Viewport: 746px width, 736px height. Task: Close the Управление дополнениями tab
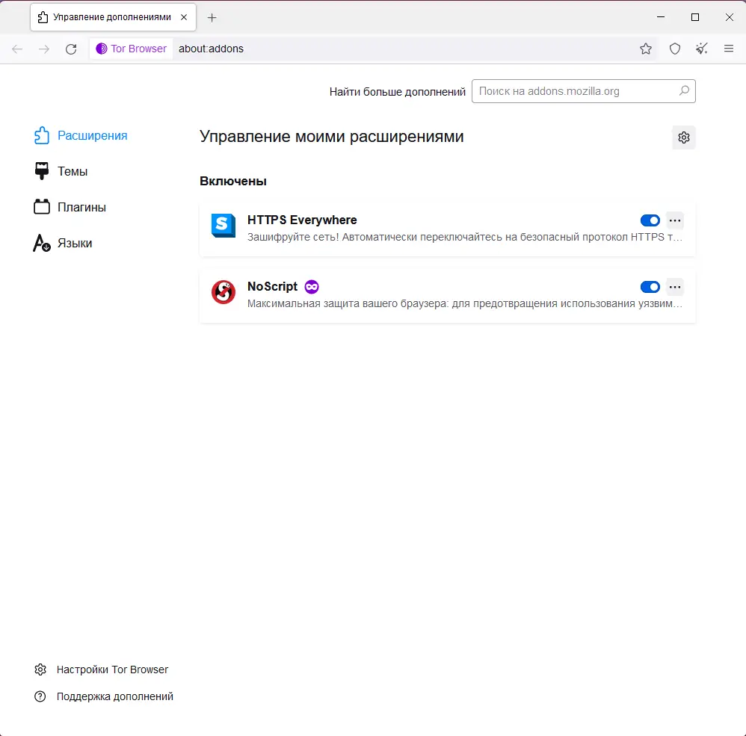184,17
